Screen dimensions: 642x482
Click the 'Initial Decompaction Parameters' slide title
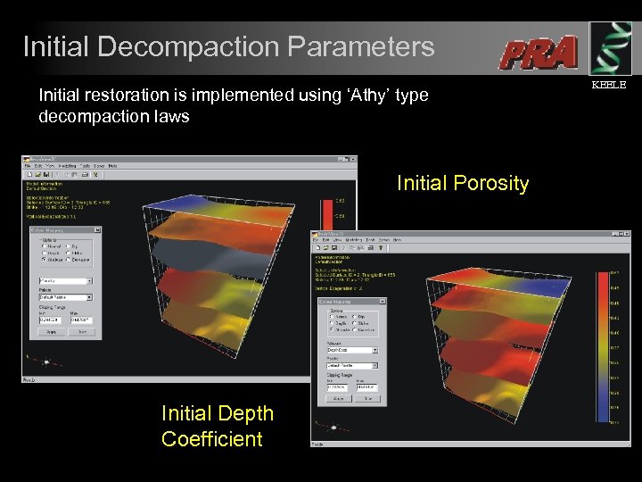(x=229, y=46)
